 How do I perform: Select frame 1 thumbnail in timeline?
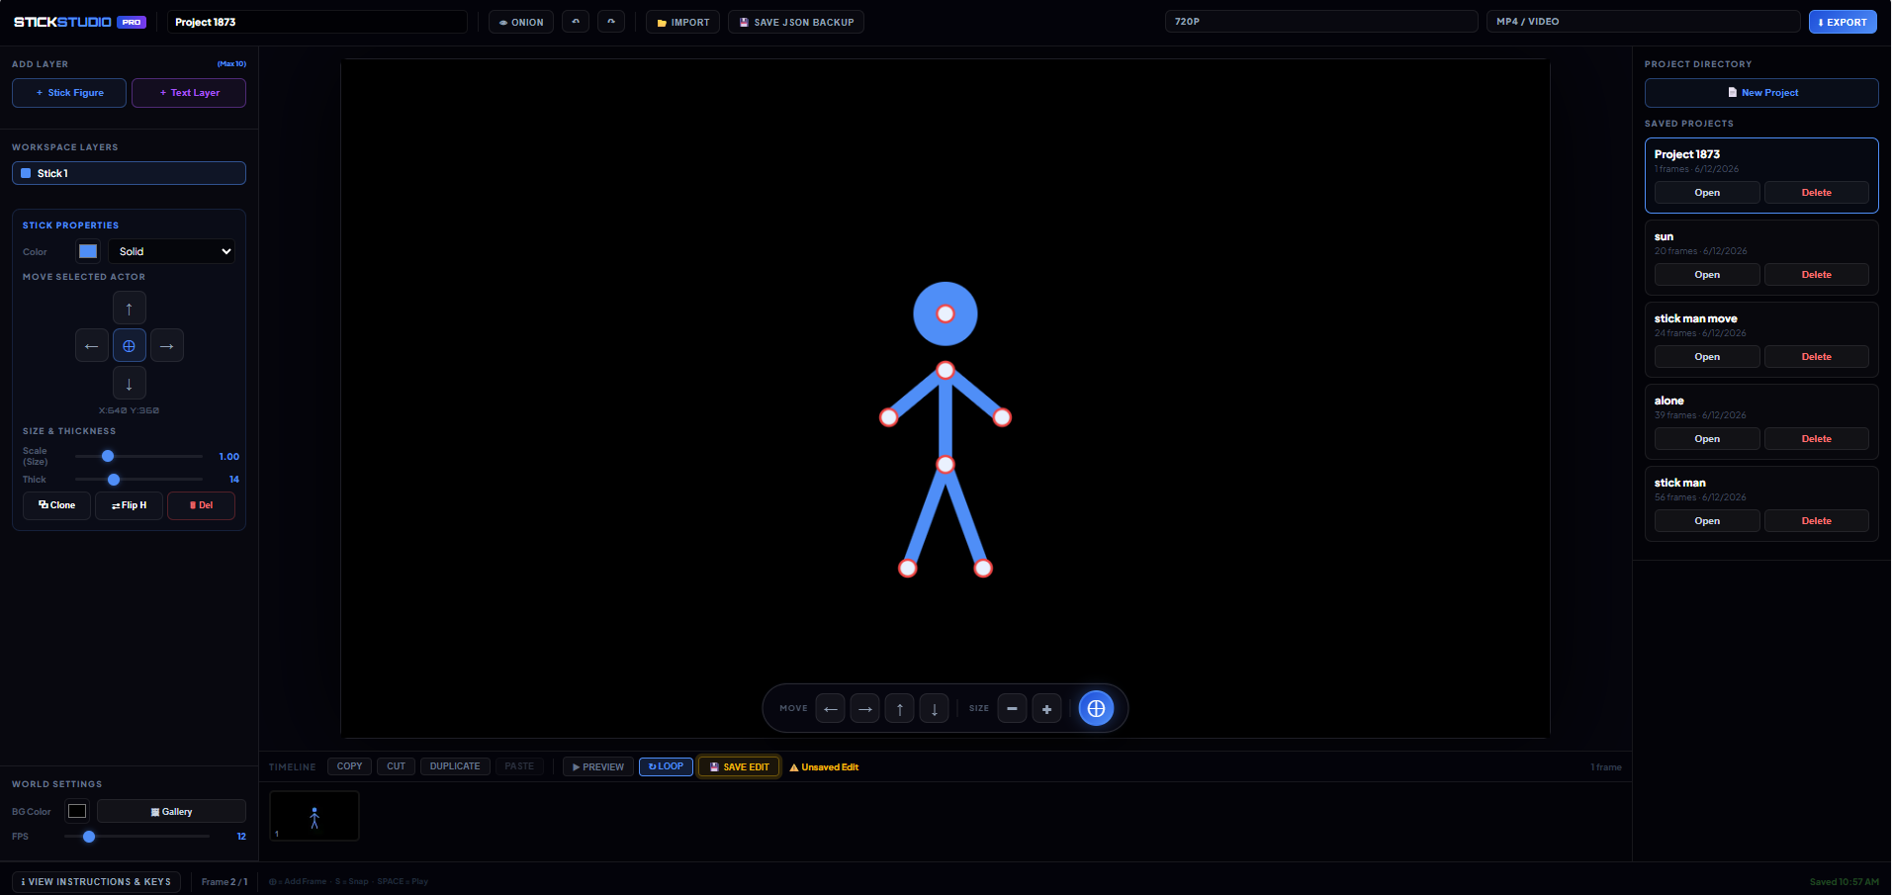pyautogui.click(x=315, y=816)
